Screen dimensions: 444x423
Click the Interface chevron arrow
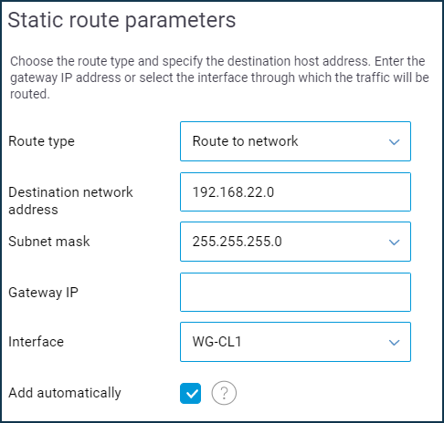(395, 343)
